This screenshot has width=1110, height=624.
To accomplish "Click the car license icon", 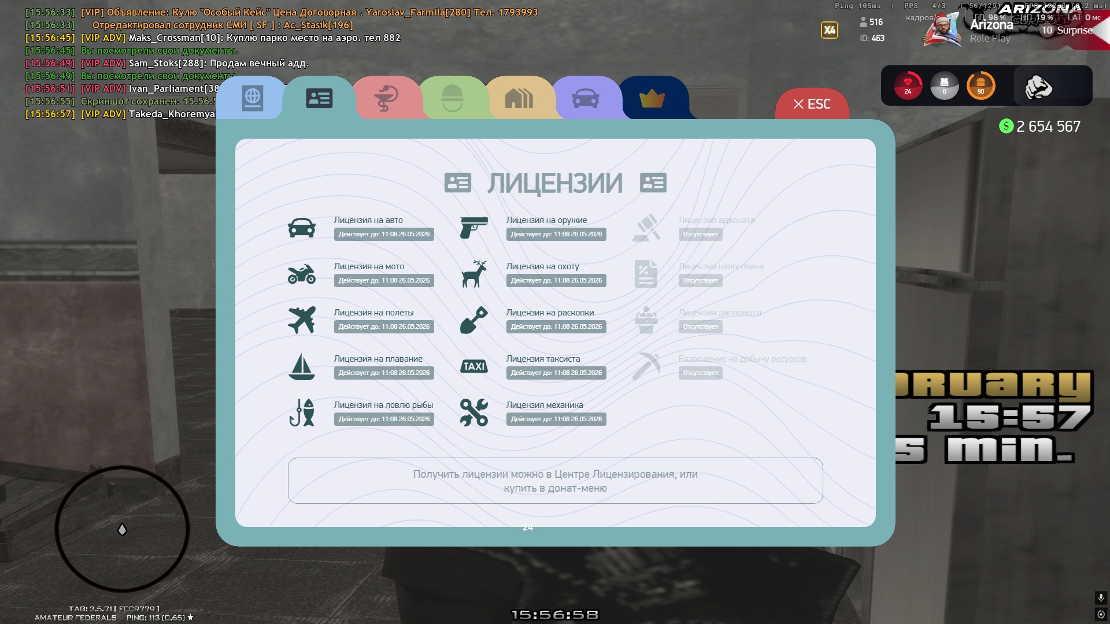I will pos(302,228).
